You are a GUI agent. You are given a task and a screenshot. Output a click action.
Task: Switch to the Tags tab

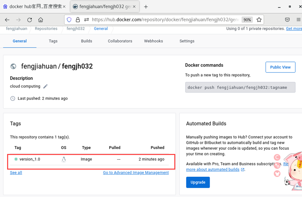click(53, 41)
